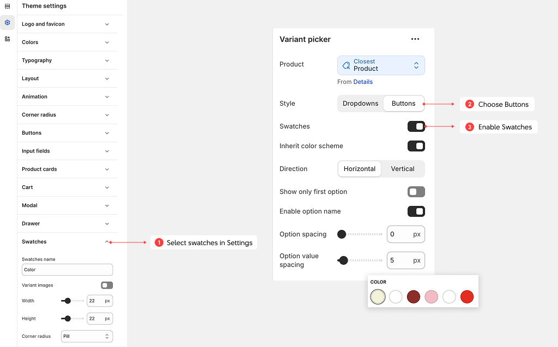Enable the Show only first option toggle
The height and width of the screenshot is (347, 558).
pos(416,192)
